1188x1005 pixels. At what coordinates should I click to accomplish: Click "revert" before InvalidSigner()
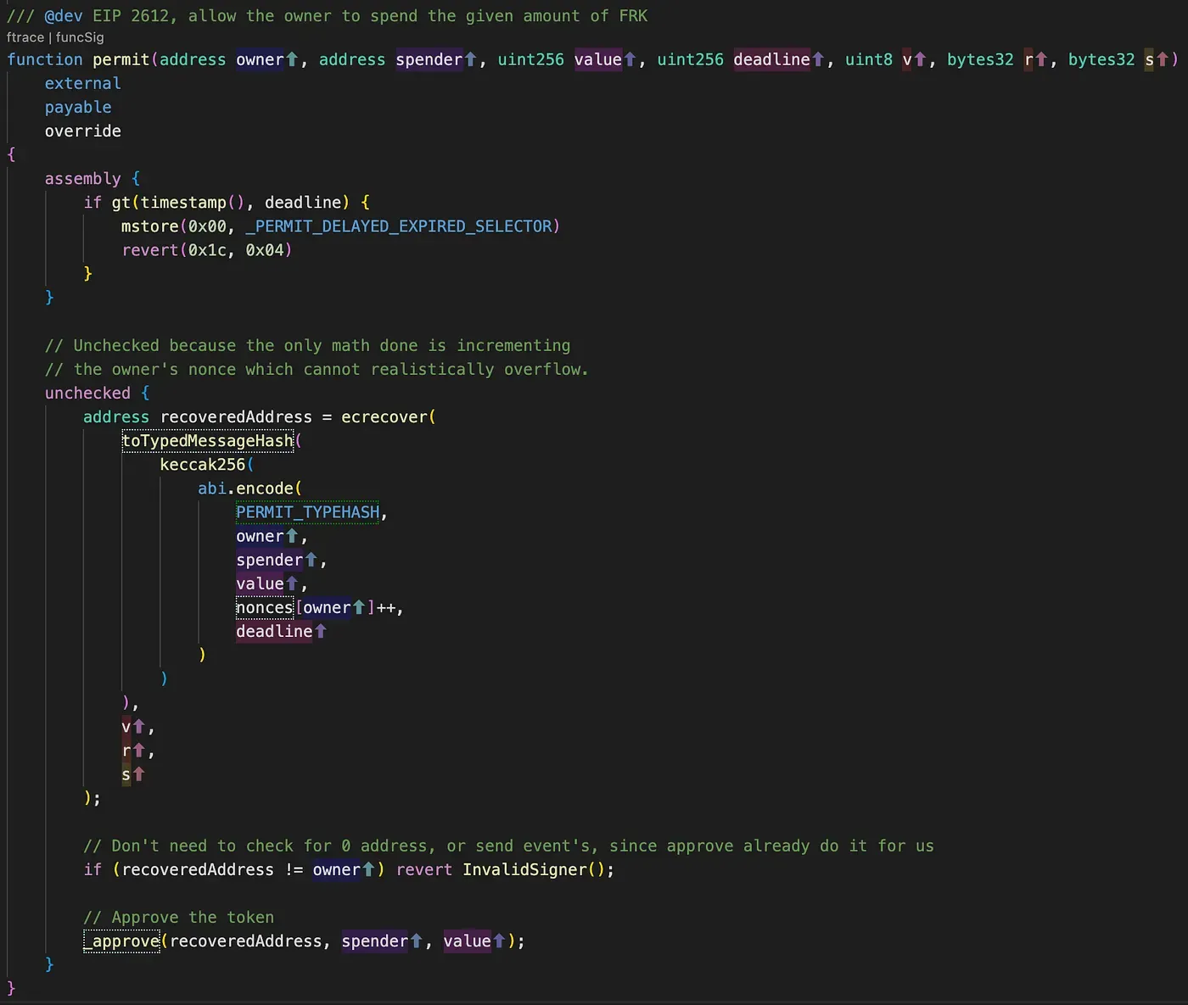[x=424, y=869]
